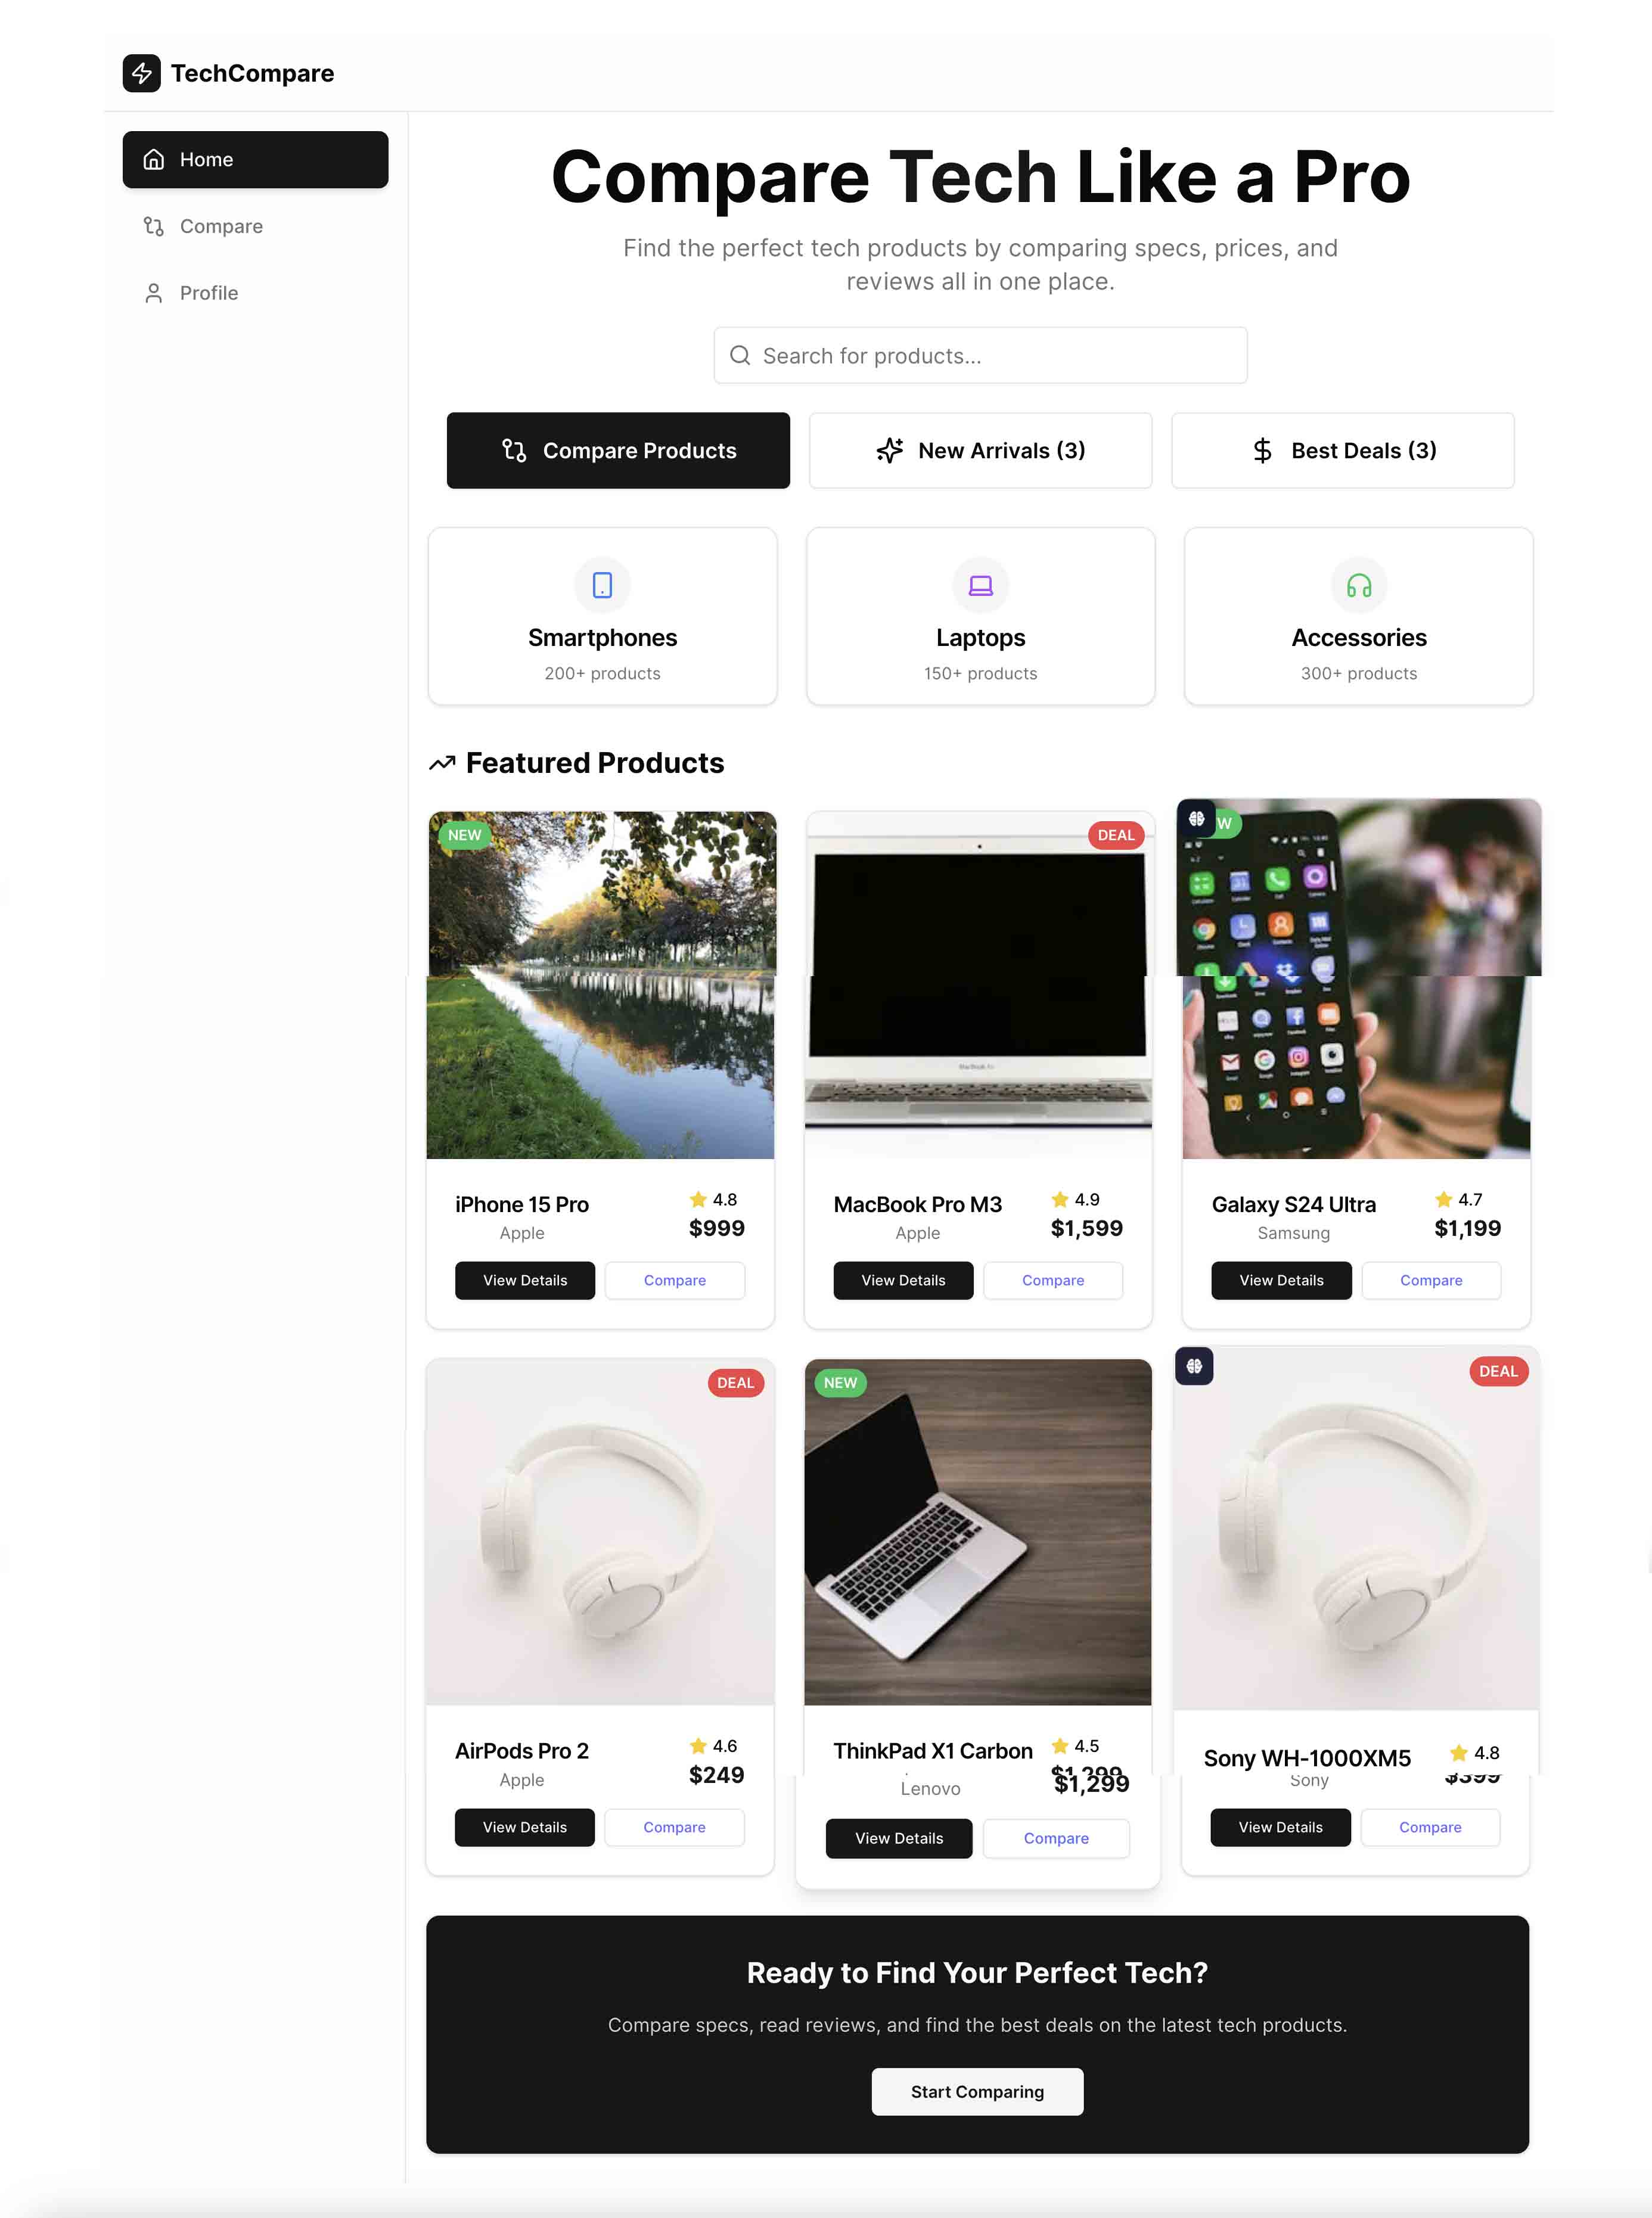Viewport: 1652px width, 2218px height.
Task: Open the Home sidebar item
Action: click(255, 159)
